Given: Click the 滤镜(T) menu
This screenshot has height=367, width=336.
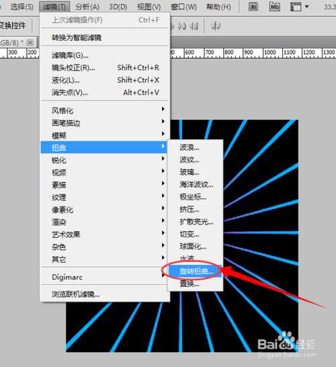Looking at the screenshot, I should [54, 7].
